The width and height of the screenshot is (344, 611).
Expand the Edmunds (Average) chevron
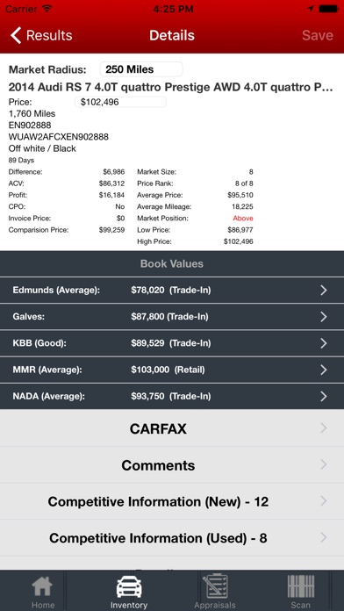(323, 291)
